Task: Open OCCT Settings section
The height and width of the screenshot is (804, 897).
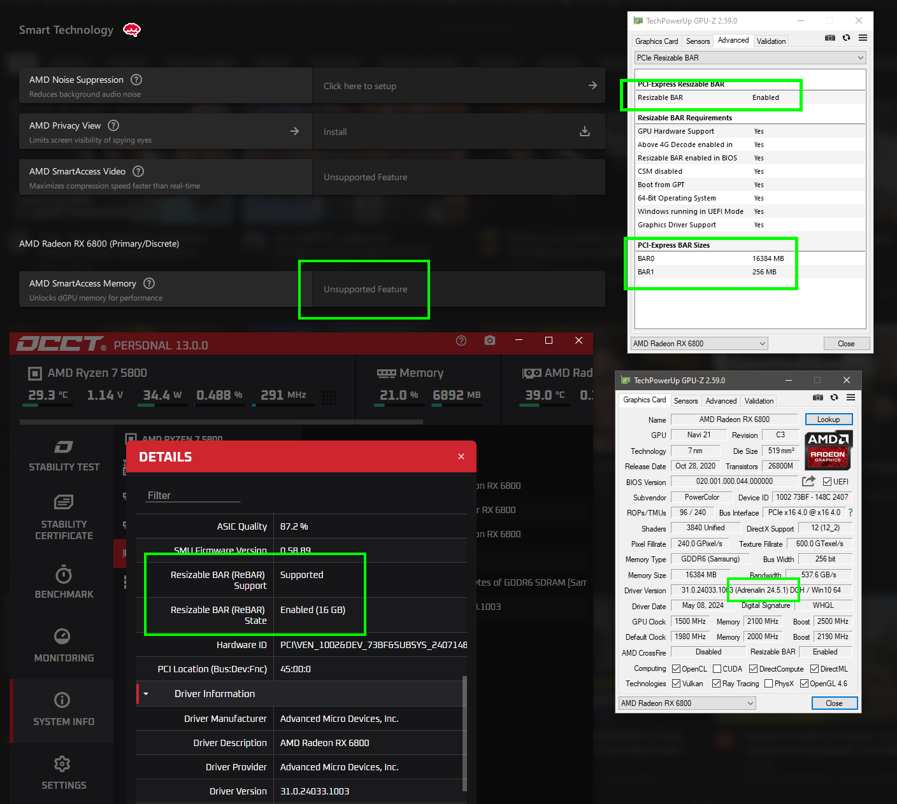Action: pos(64,773)
